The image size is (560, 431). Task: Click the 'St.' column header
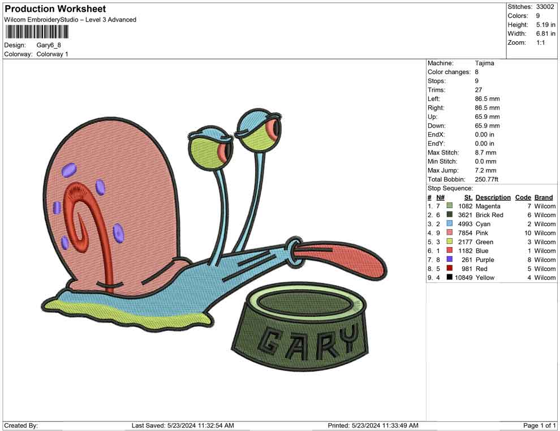click(468, 197)
